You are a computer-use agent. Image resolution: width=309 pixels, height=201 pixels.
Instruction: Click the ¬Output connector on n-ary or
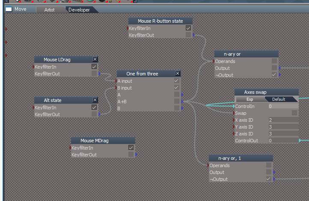pyautogui.click(x=279, y=75)
